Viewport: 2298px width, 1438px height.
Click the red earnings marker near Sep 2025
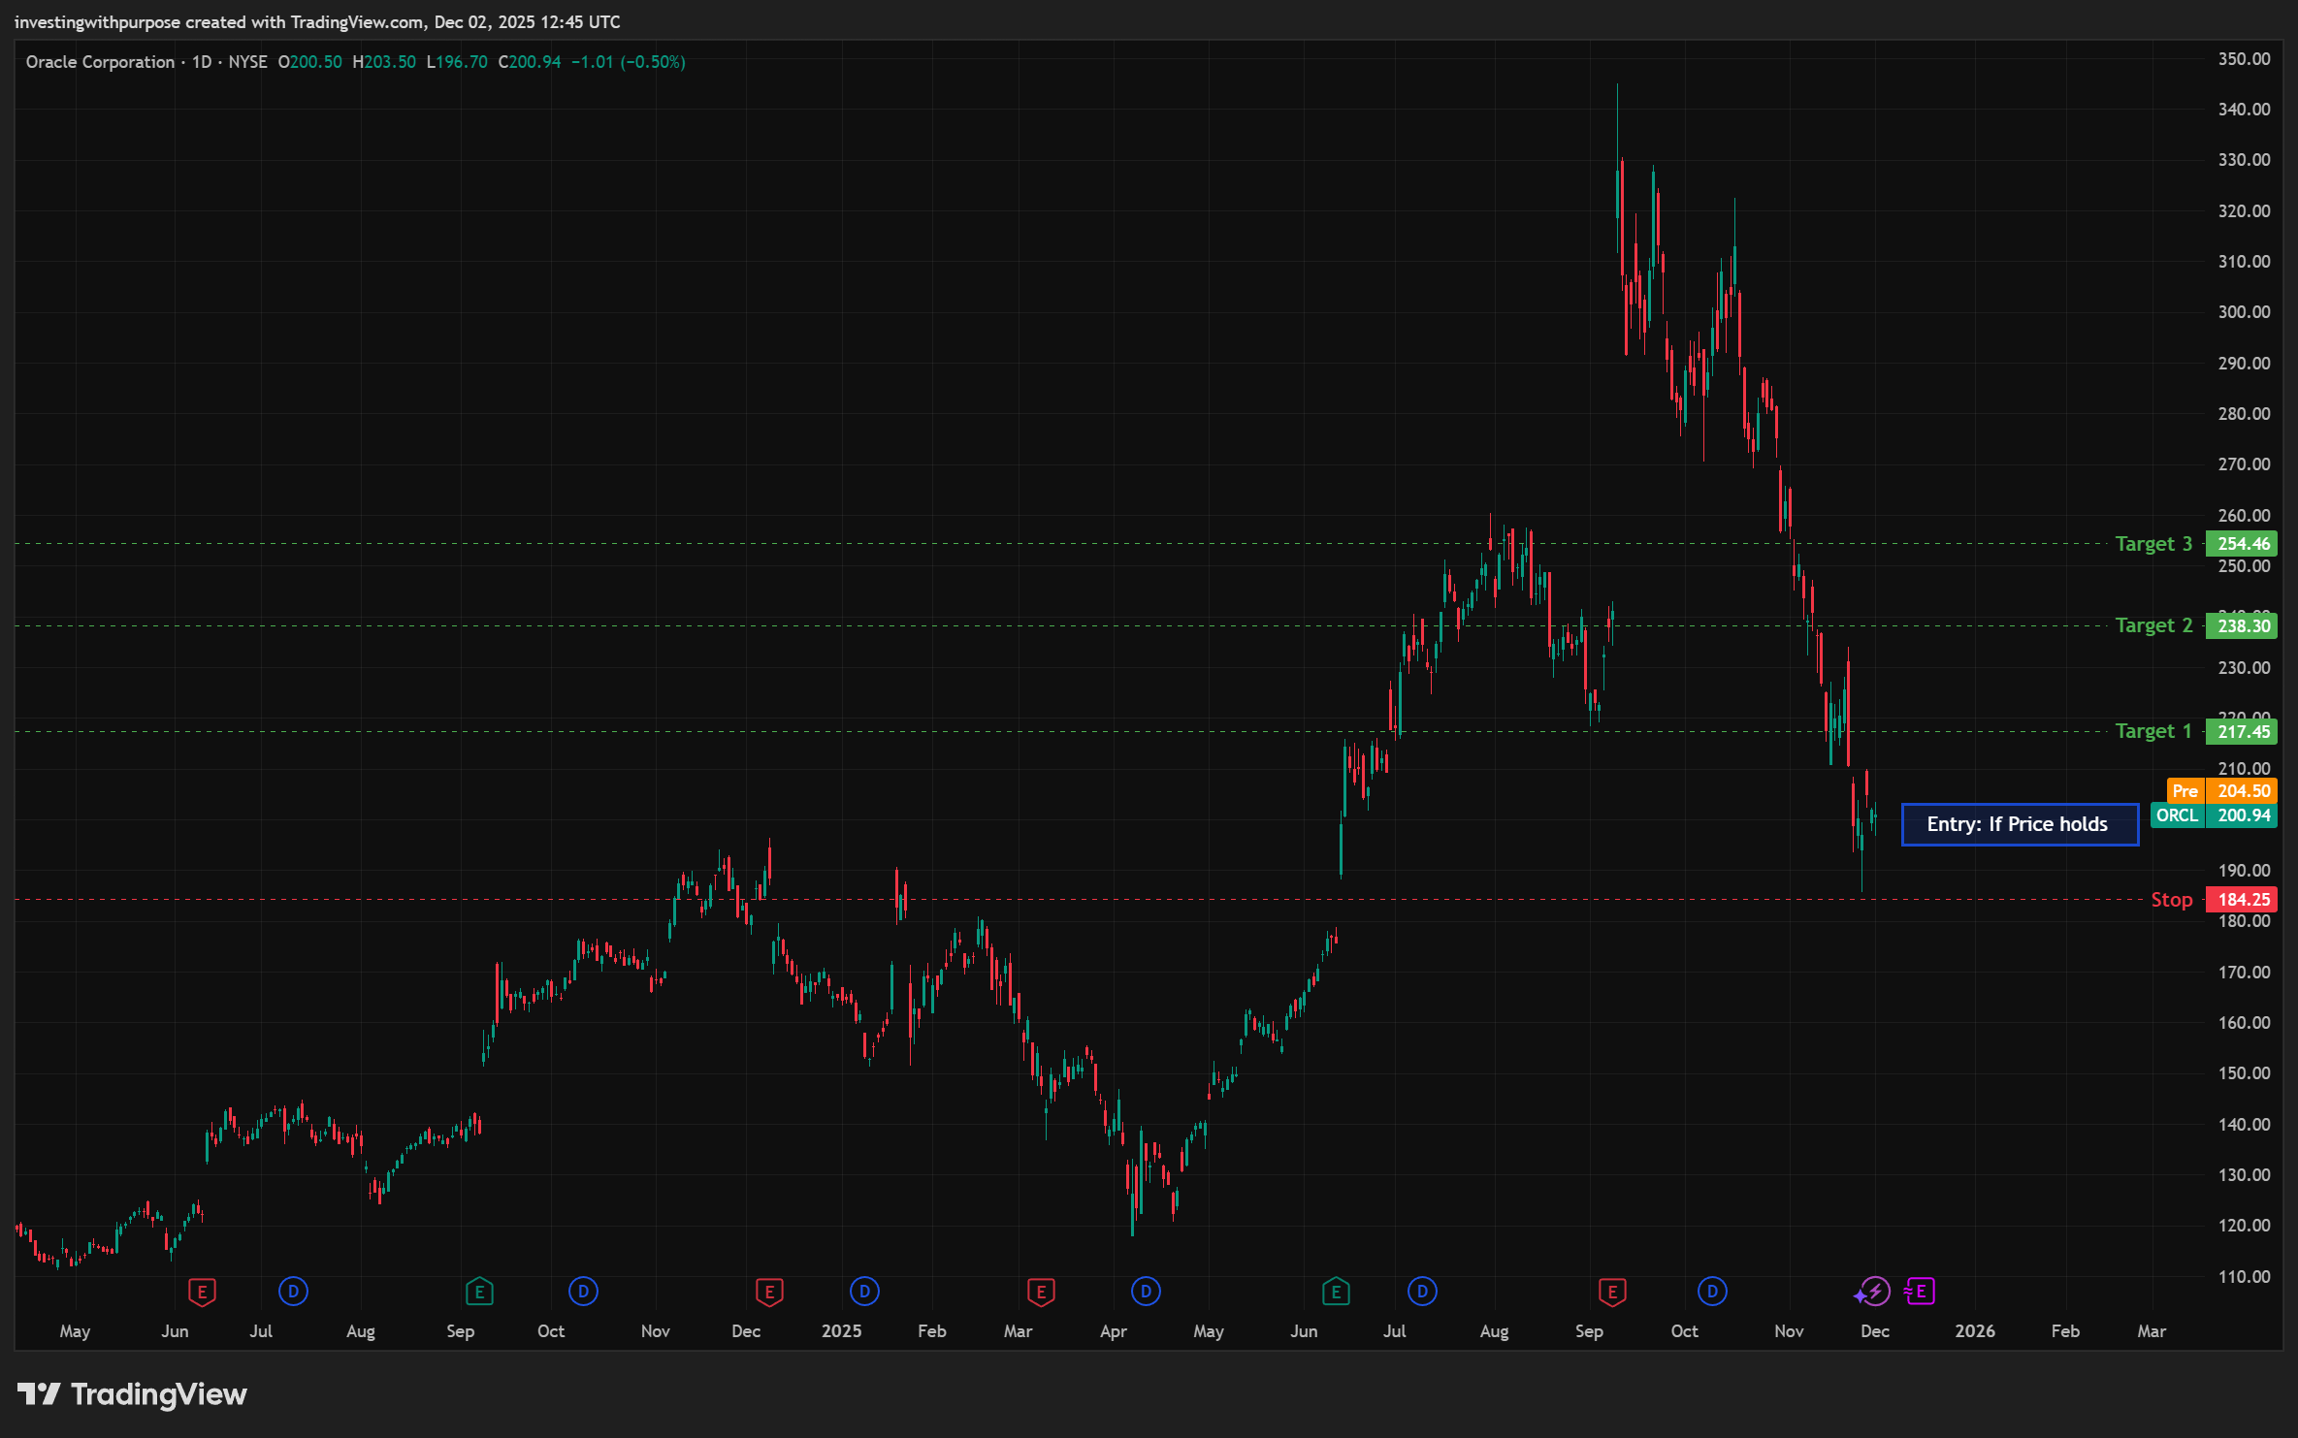pyautogui.click(x=1612, y=1292)
